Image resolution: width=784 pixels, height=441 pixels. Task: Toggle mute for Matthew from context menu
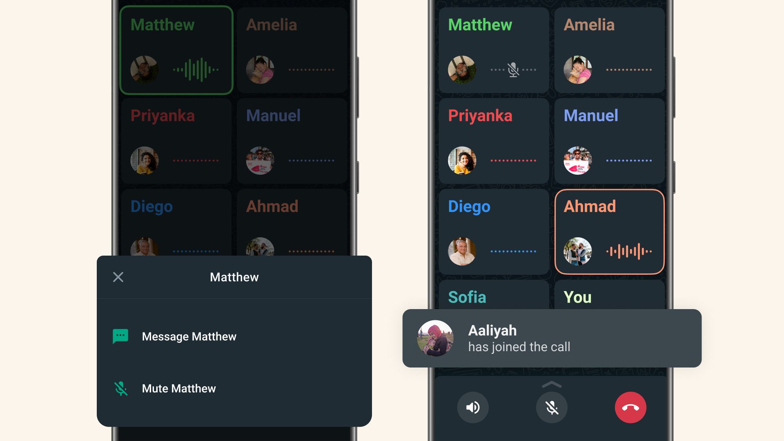click(178, 388)
